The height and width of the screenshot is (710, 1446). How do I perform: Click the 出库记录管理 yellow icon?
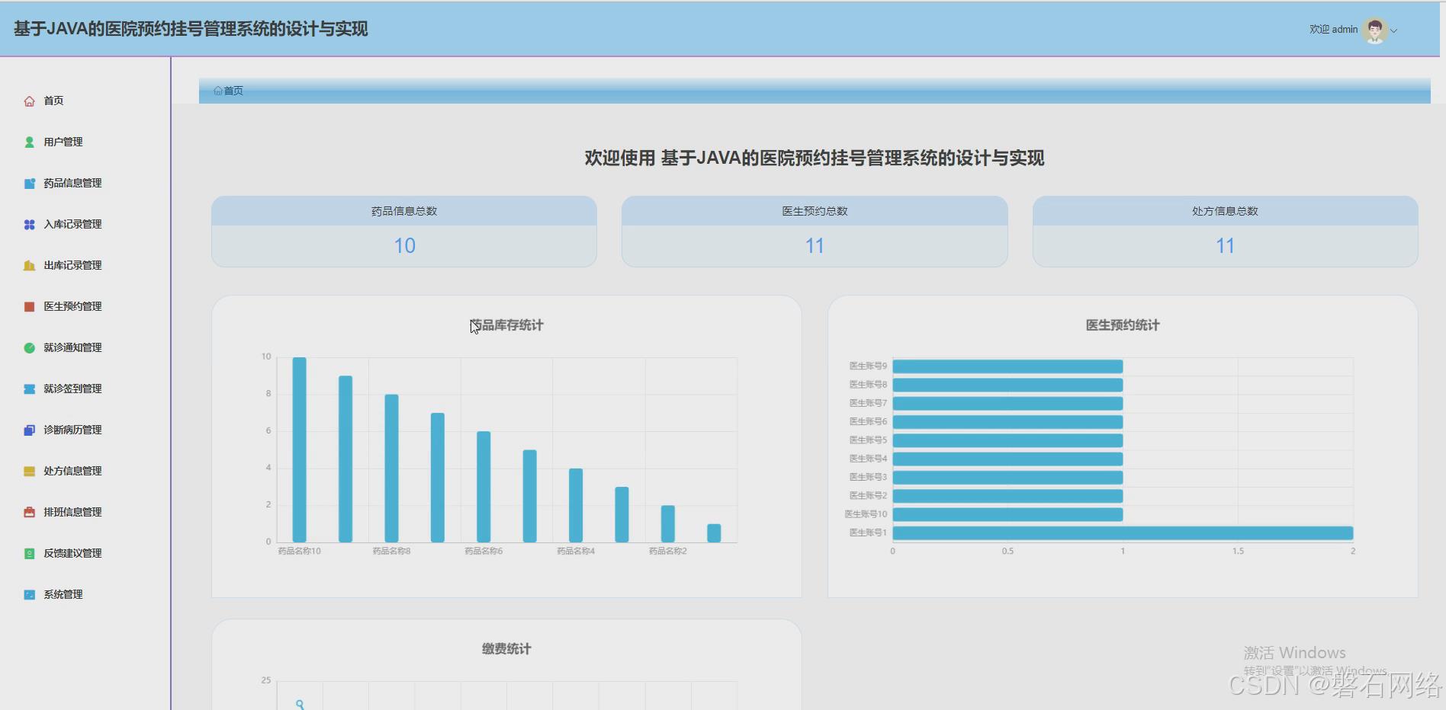pyautogui.click(x=29, y=266)
